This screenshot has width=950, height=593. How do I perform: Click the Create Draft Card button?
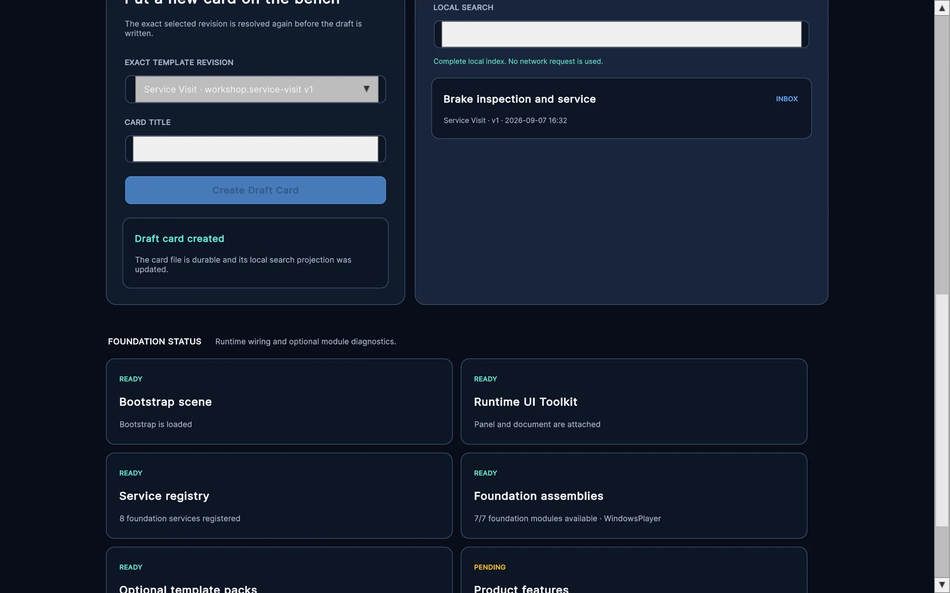pyautogui.click(x=255, y=190)
